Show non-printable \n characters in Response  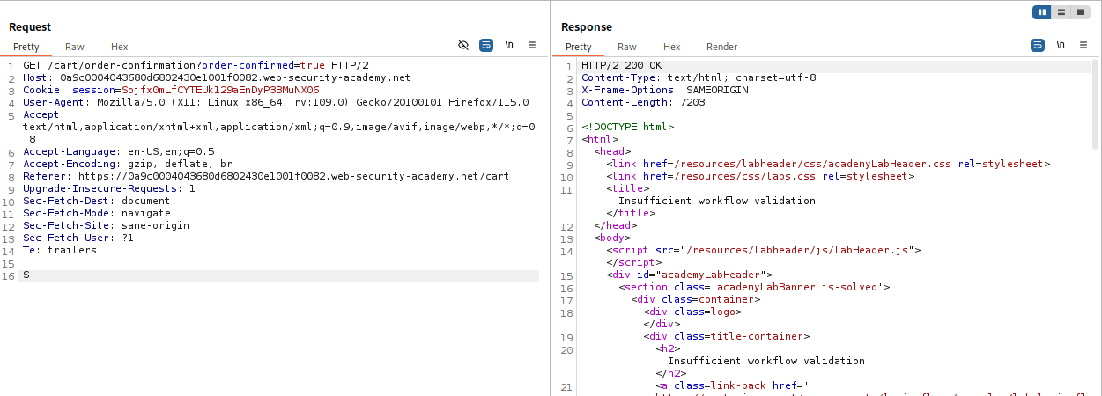pyautogui.click(x=1060, y=45)
